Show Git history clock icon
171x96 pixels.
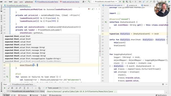[154, 2]
